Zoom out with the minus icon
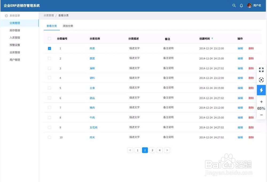This screenshot has height=182, width=267. (261, 115)
